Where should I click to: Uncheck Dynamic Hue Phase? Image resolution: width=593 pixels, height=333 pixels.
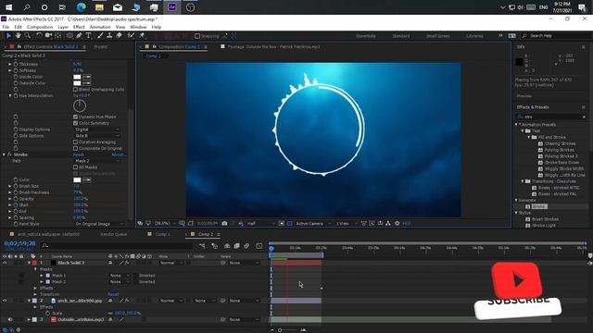[76, 117]
